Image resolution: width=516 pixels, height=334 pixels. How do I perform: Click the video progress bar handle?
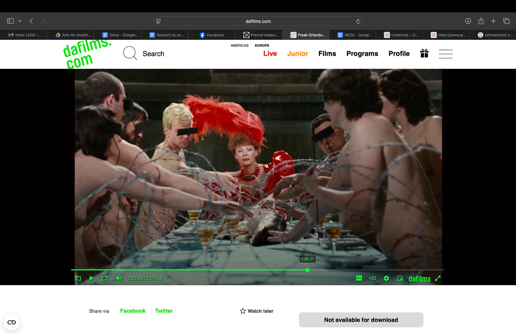click(307, 270)
